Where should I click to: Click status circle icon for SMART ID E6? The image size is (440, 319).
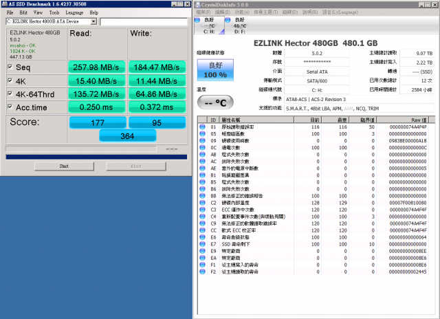(x=202, y=237)
